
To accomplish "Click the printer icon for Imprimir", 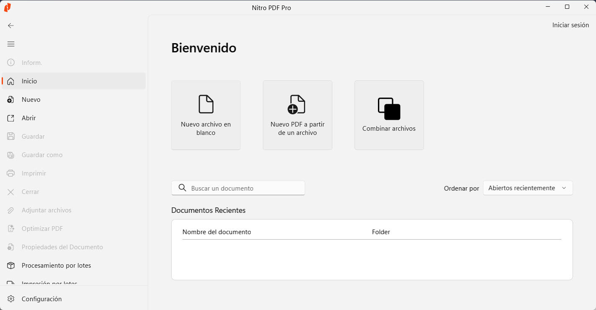I will pyautogui.click(x=11, y=173).
